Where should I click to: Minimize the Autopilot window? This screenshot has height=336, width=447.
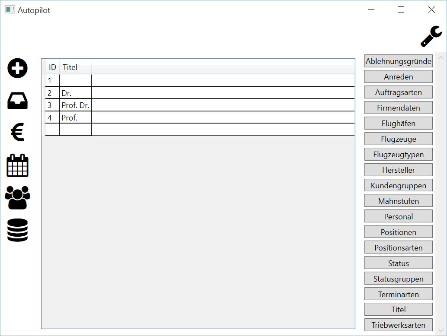click(371, 10)
